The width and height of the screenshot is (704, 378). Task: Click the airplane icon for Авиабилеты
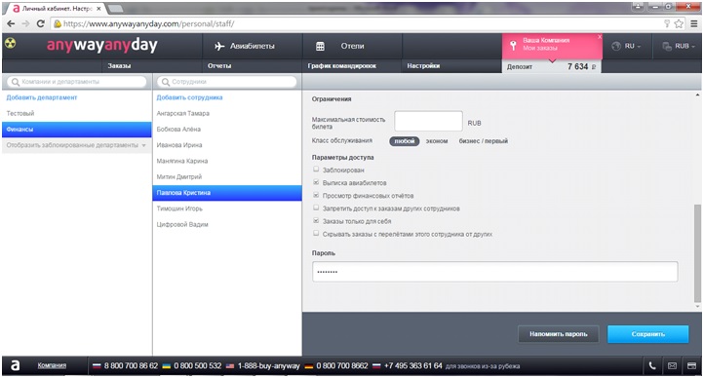219,46
